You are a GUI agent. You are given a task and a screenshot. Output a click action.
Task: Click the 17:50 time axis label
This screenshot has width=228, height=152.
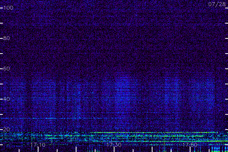click(190, 145)
